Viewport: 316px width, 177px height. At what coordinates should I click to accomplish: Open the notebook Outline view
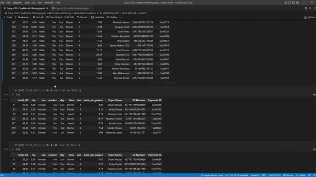click(112, 17)
